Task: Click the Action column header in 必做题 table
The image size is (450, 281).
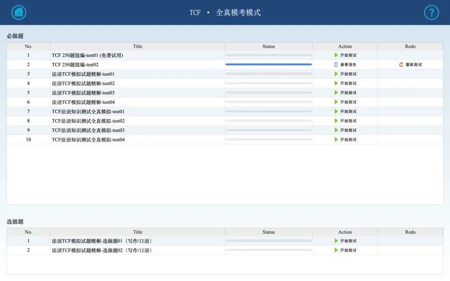Action: 345,46
